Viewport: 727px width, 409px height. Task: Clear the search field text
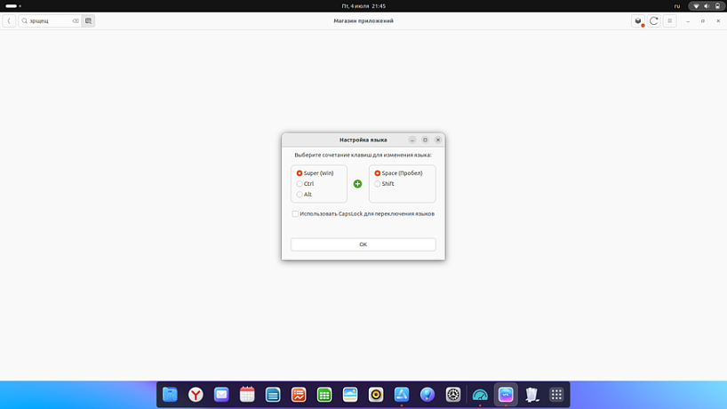click(x=76, y=20)
